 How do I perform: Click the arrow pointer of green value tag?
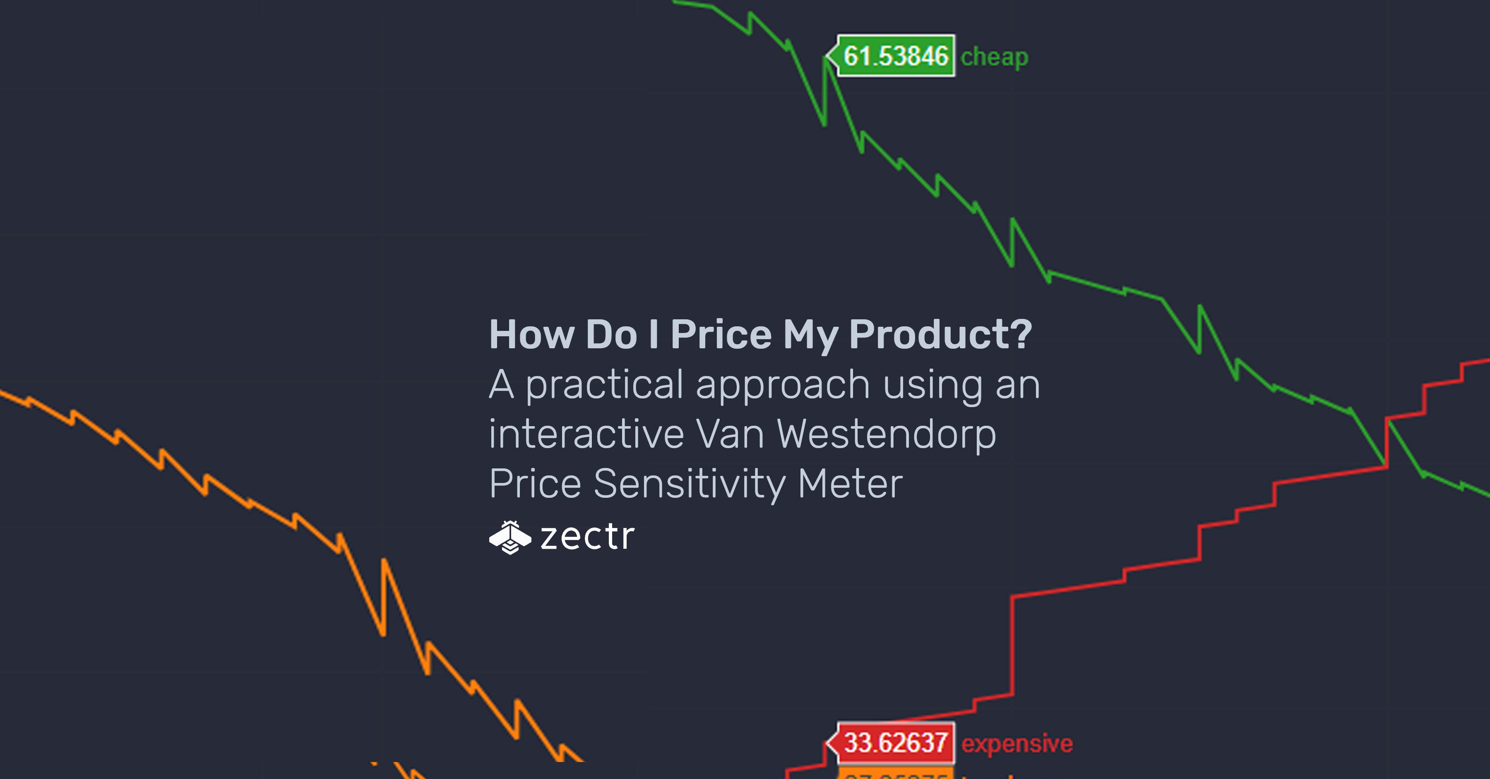click(x=832, y=56)
